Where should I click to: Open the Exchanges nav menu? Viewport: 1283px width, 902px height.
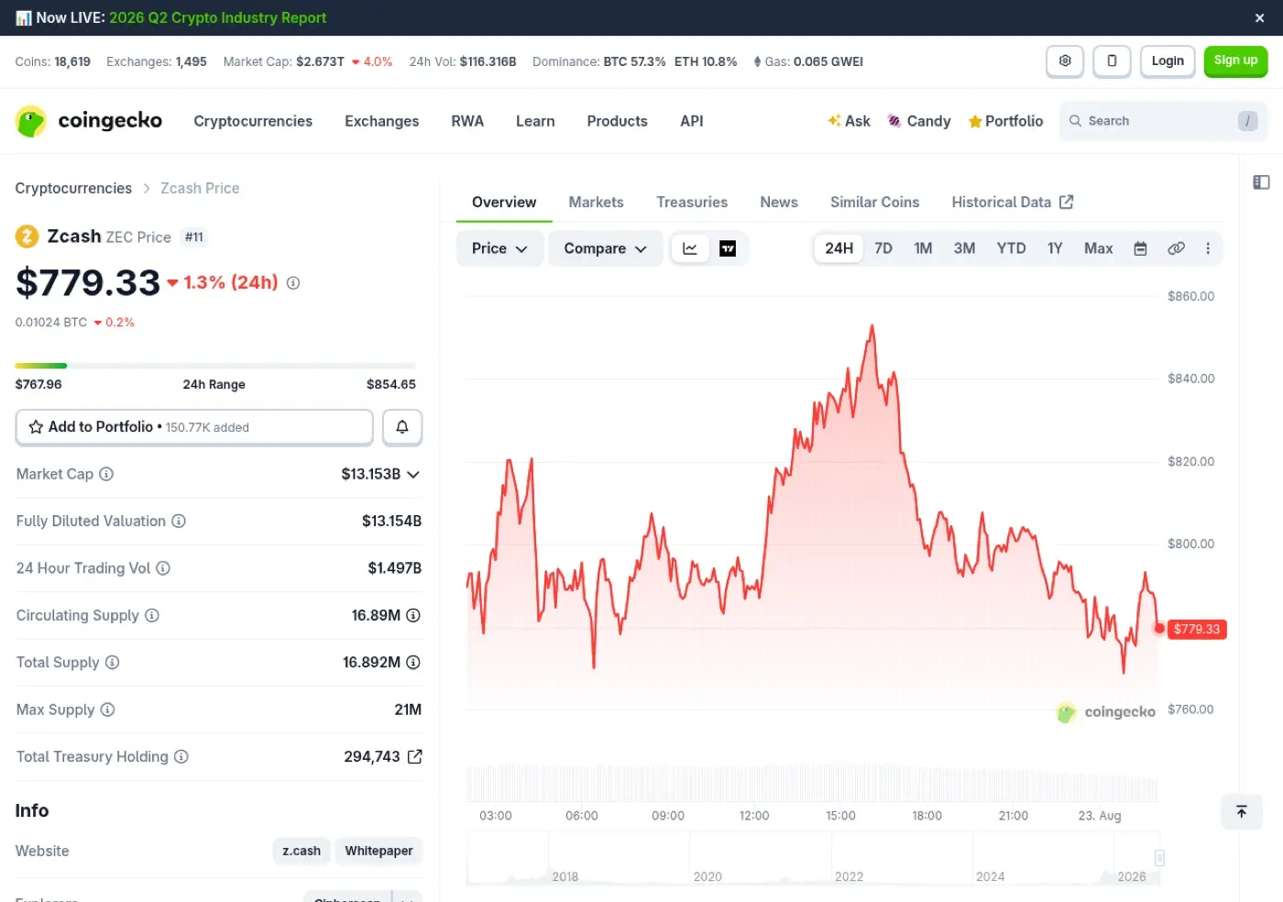(x=381, y=121)
